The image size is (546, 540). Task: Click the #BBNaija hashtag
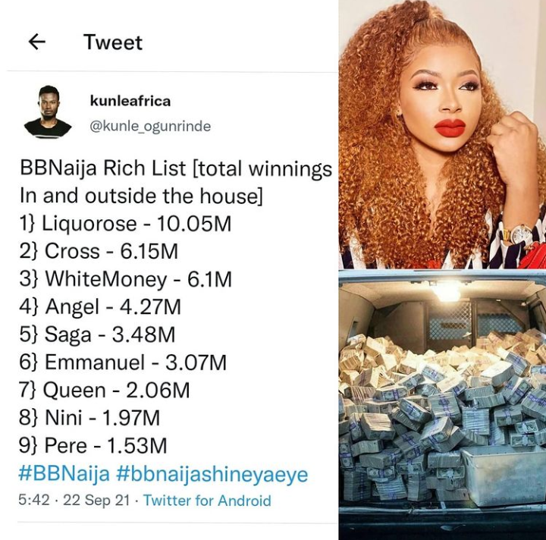[64, 474]
